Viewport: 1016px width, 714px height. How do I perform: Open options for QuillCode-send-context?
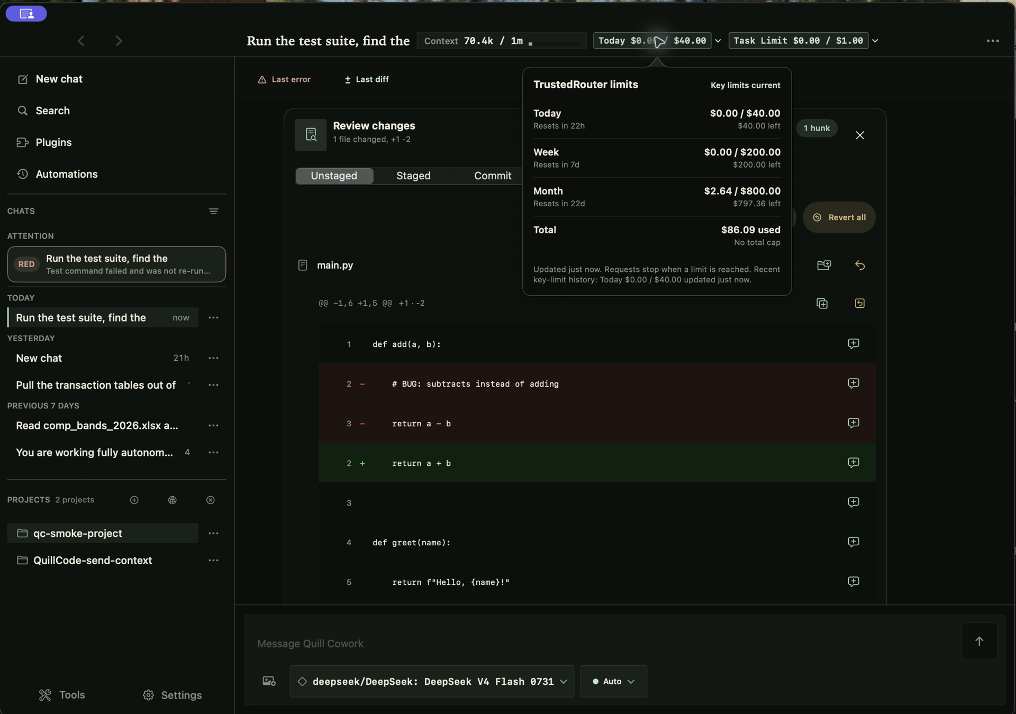[213, 560]
